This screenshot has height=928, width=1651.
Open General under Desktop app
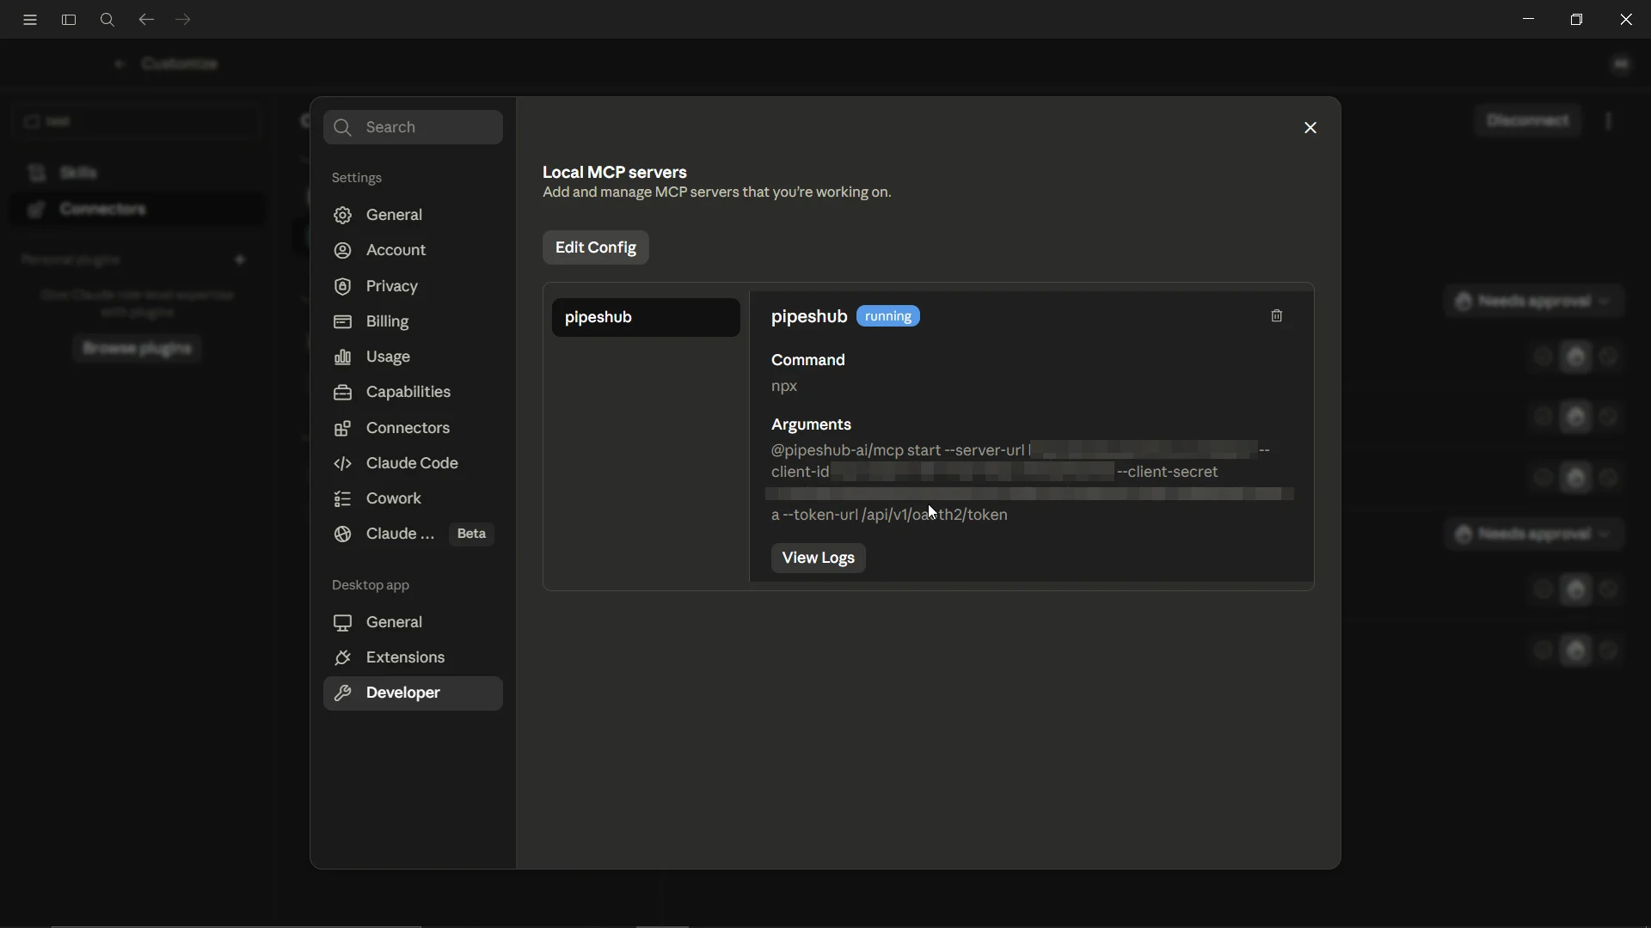click(x=413, y=622)
